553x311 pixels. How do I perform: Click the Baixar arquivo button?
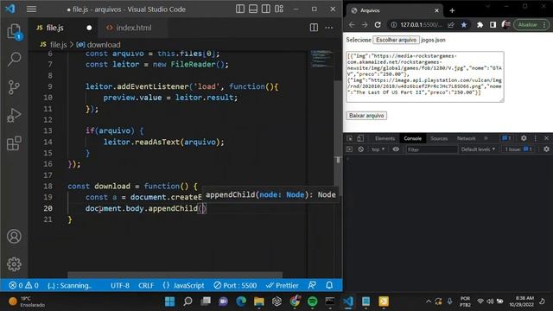(366, 116)
